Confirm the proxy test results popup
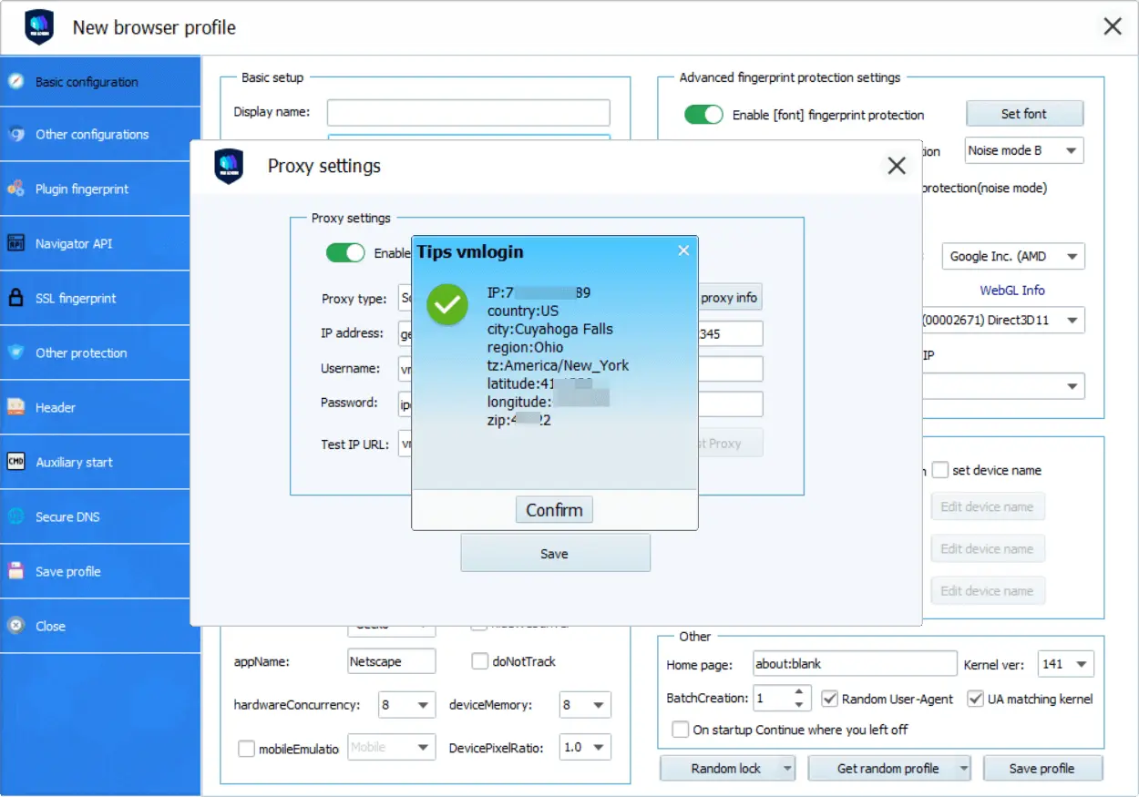 [x=554, y=509]
